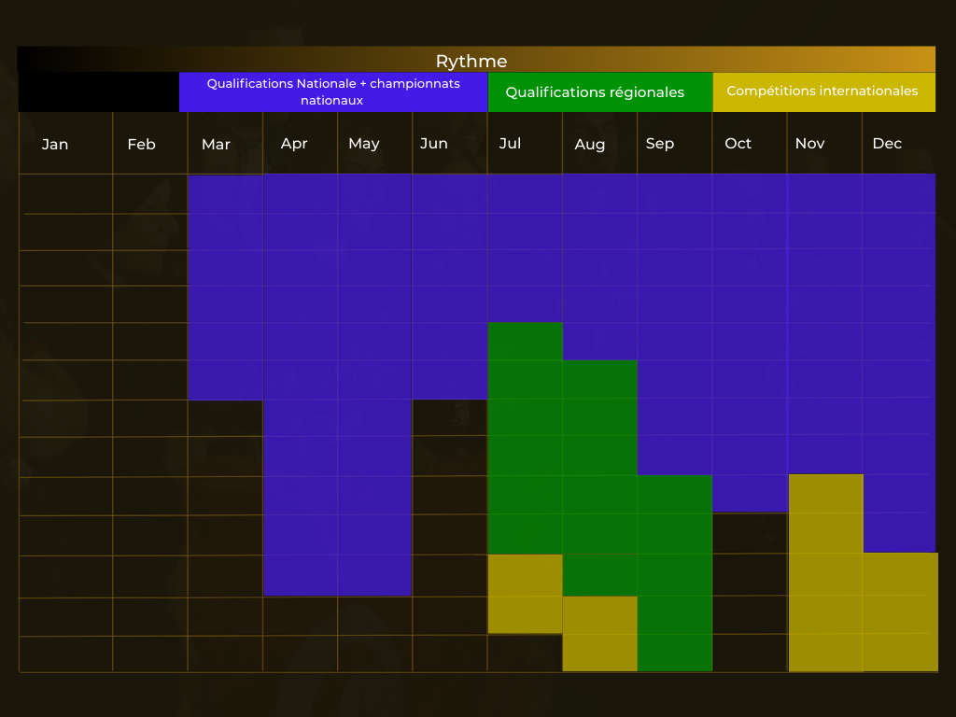Select the May month header
Image resolution: width=956 pixels, height=717 pixels.
[x=364, y=144]
